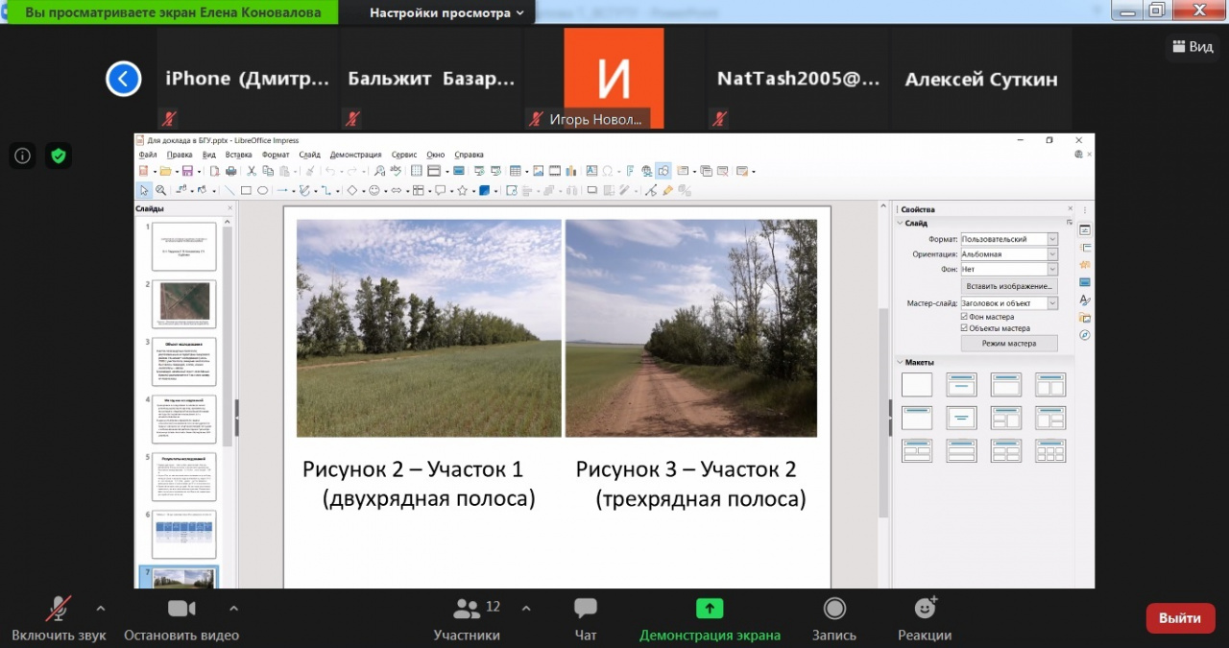Open the Ориентация dropdown in properties
Screen dimensions: 1229x648
click(1052, 254)
